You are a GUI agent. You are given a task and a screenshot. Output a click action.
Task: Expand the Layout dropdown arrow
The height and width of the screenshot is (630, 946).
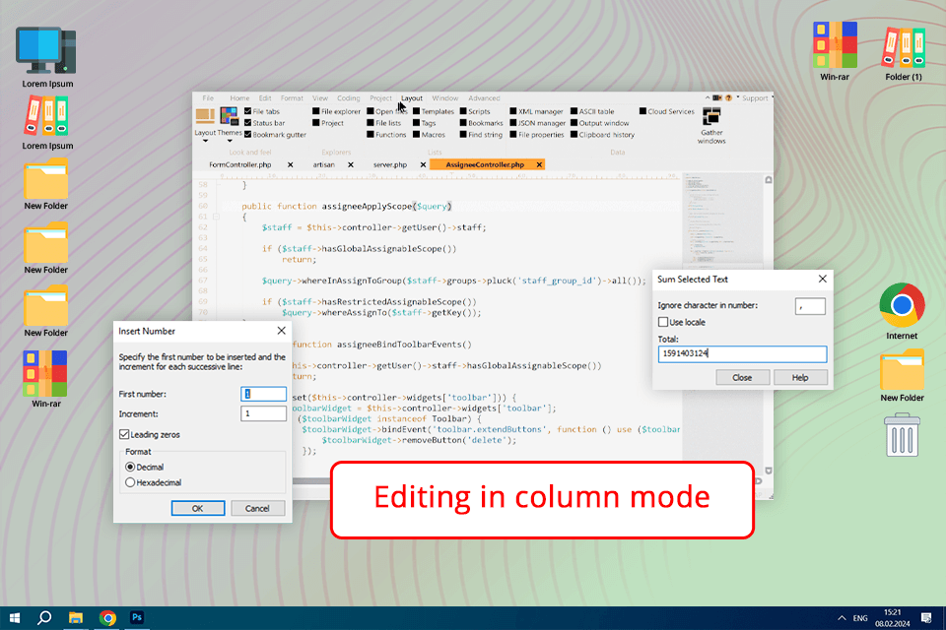tap(205, 141)
